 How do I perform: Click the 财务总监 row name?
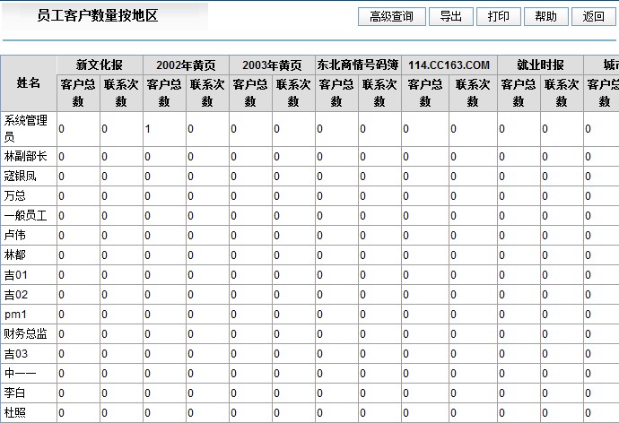[x=26, y=334]
